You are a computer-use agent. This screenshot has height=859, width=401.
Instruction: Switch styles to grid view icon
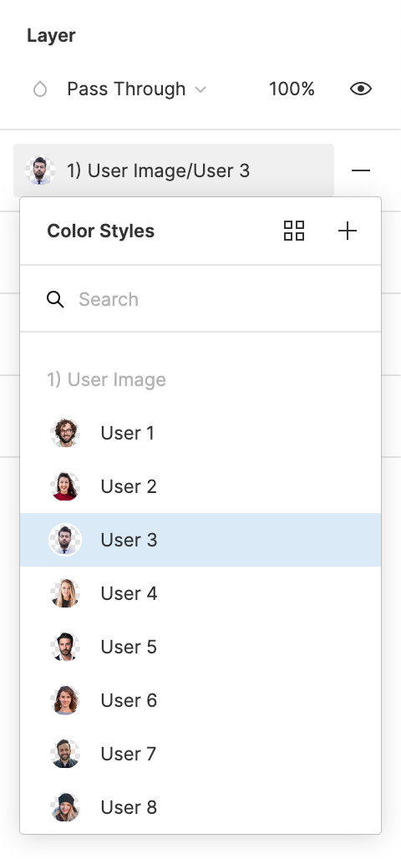click(x=294, y=231)
